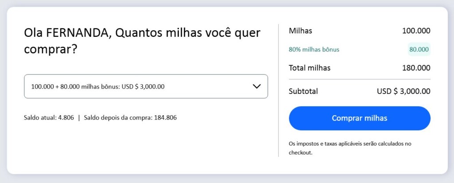Screen dimensions: 454x183
Task: Expand the miles selector chevron arrow
Action: pos(257,86)
